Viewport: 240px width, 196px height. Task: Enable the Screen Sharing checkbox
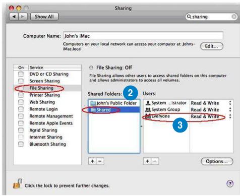pos(21,81)
